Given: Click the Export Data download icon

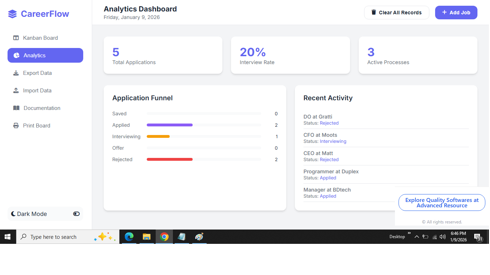Looking at the screenshot, I should click(16, 73).
